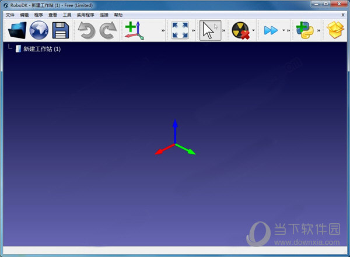
Task: Click the RoboDK title bar logo
Action: click(x=6, y=5)
